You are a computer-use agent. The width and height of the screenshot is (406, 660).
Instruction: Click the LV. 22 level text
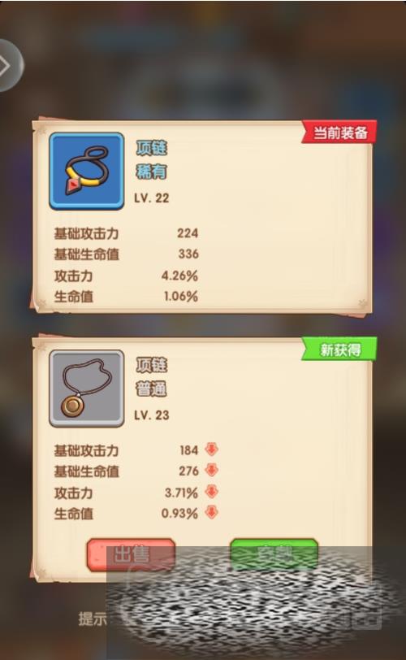point(152,198)
